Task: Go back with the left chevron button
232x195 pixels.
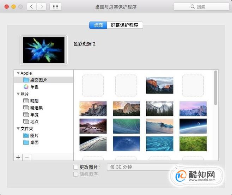Action: click(x=32, y=7)
